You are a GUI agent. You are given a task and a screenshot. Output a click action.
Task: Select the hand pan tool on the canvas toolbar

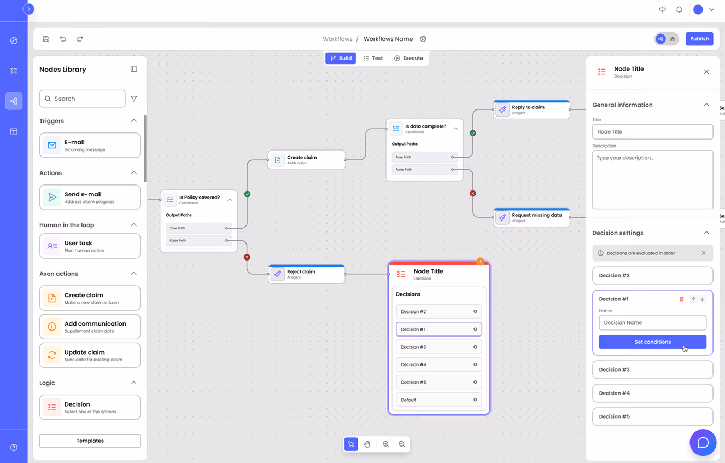tap(367, 444)
